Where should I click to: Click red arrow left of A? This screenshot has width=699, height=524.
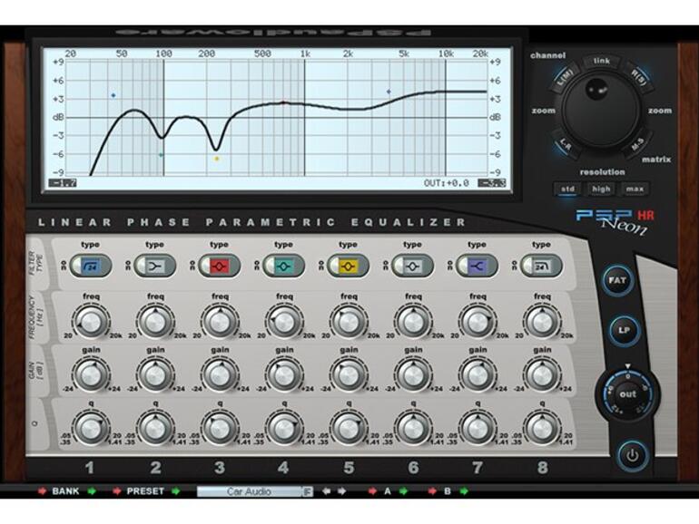pyautogui.click(x=372, y=491)
